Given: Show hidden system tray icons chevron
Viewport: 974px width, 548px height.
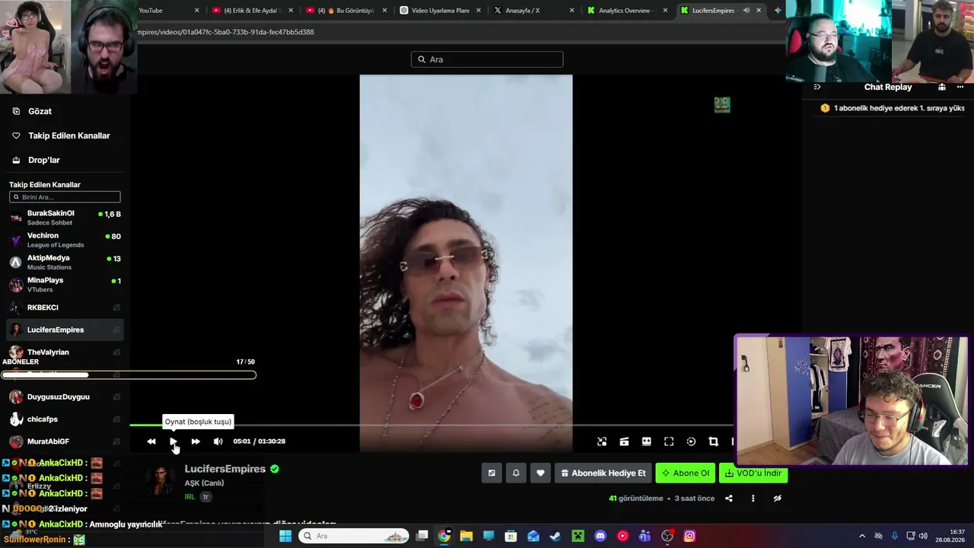Looking at the screenshot, I should [862, 536].
